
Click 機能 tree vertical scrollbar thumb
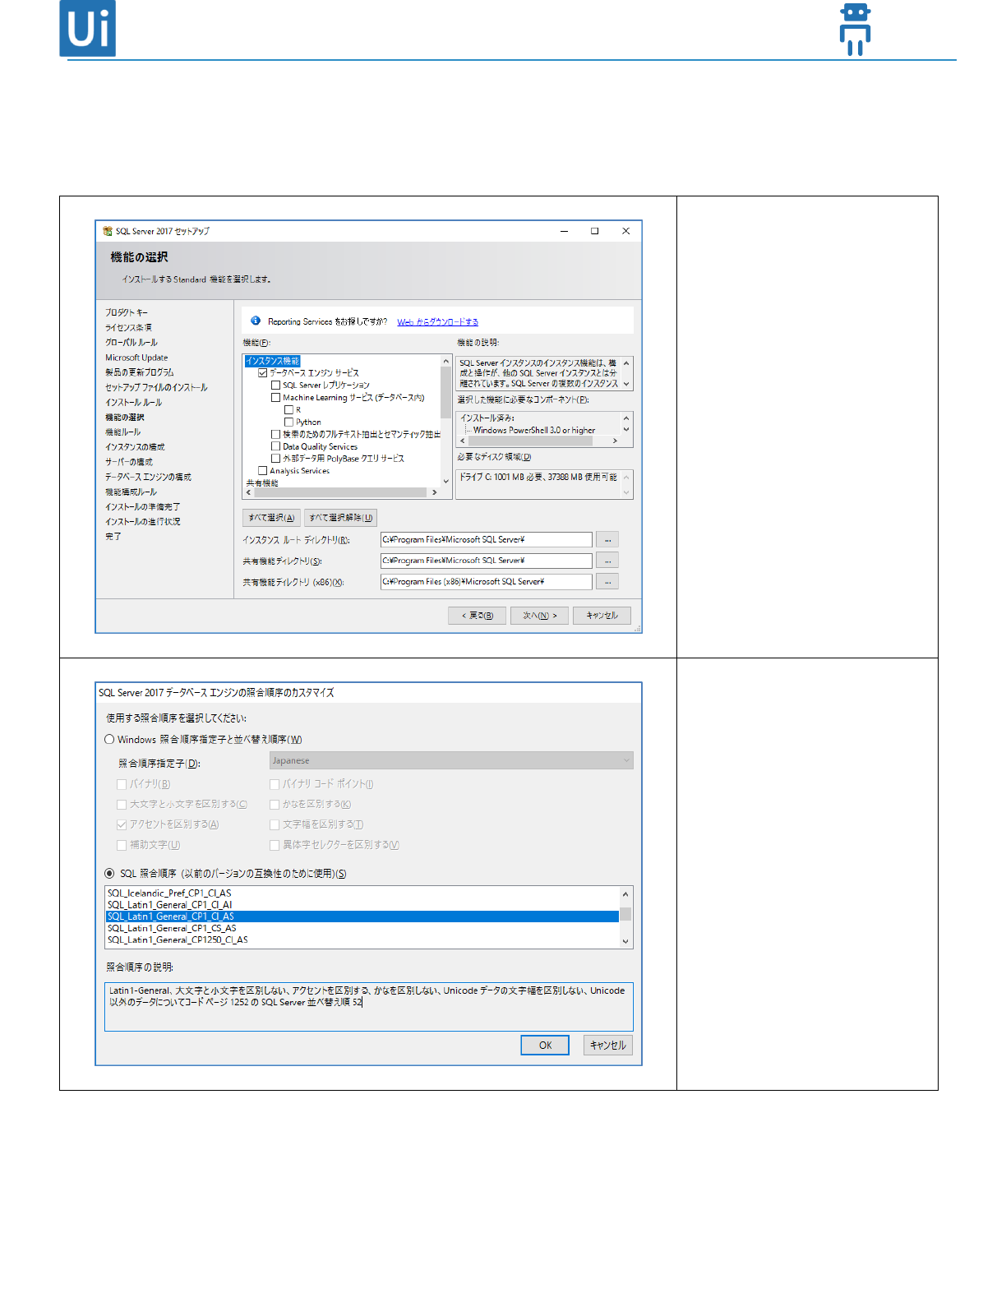click(x=446, y=393)
